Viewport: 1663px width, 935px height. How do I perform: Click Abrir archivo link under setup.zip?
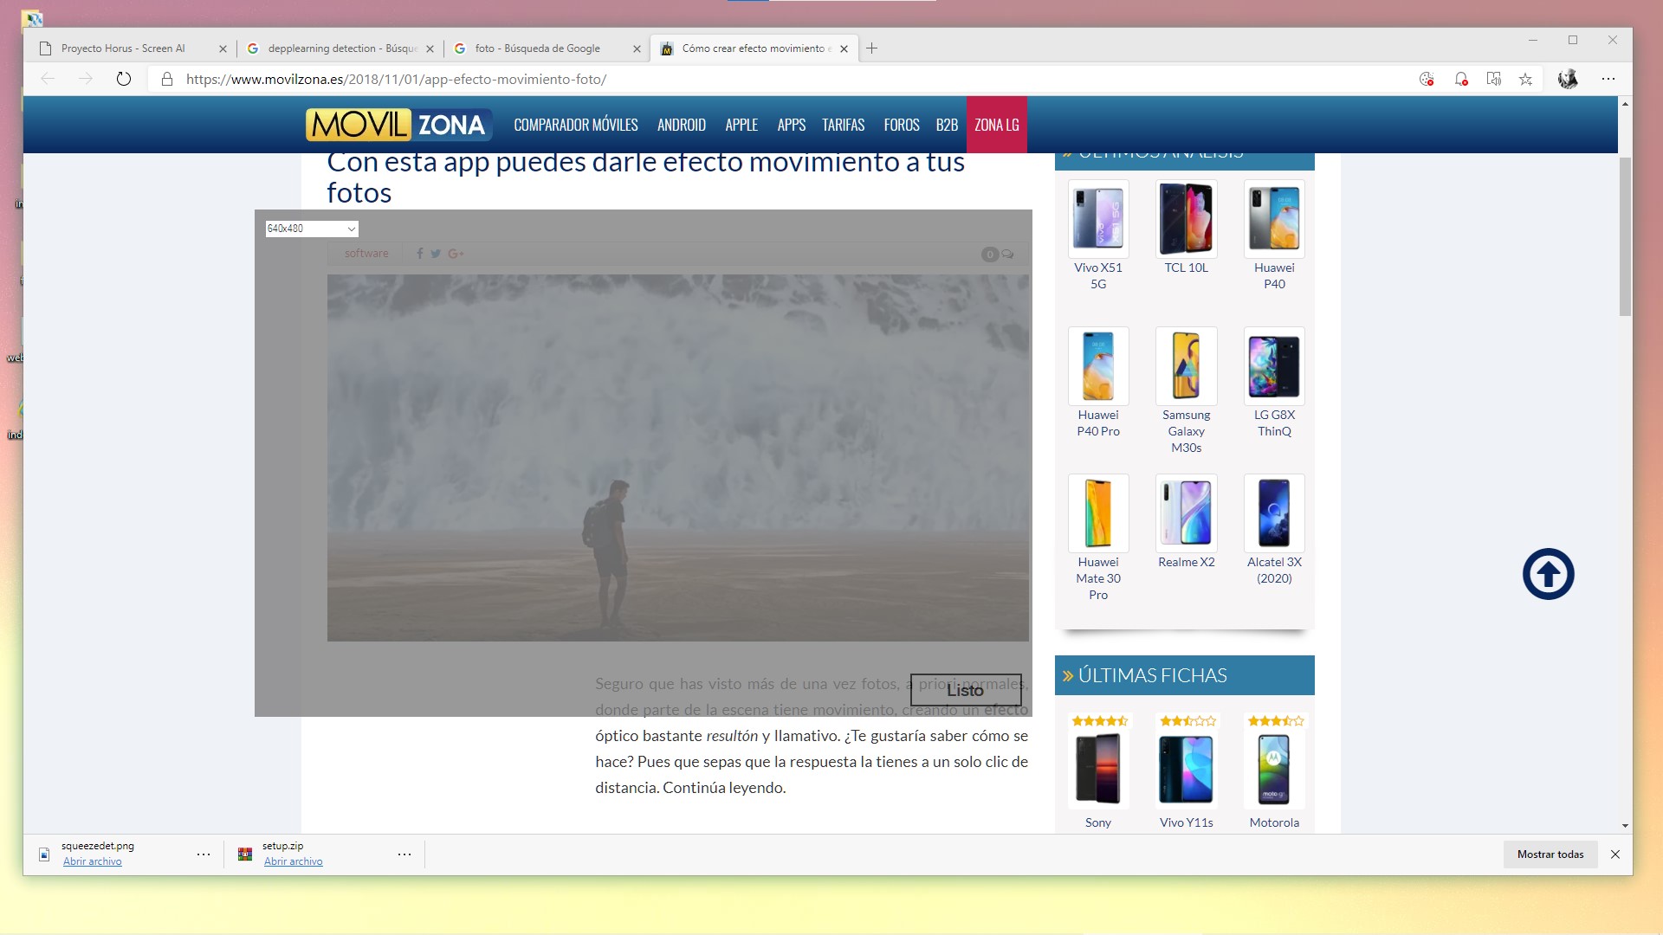[293, 861]
